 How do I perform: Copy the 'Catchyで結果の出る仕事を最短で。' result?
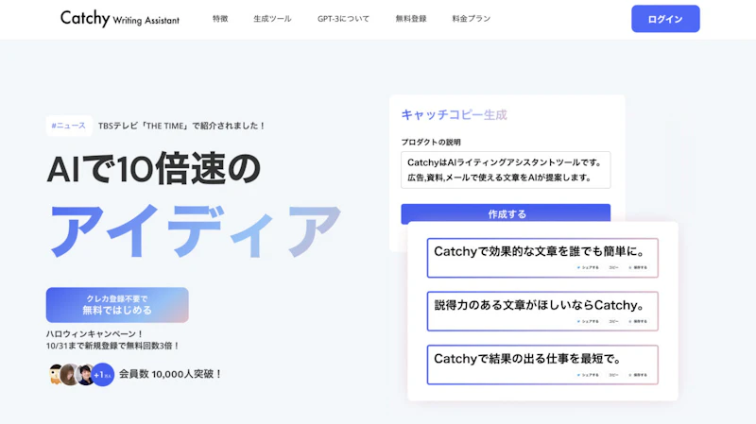point(613,375)
